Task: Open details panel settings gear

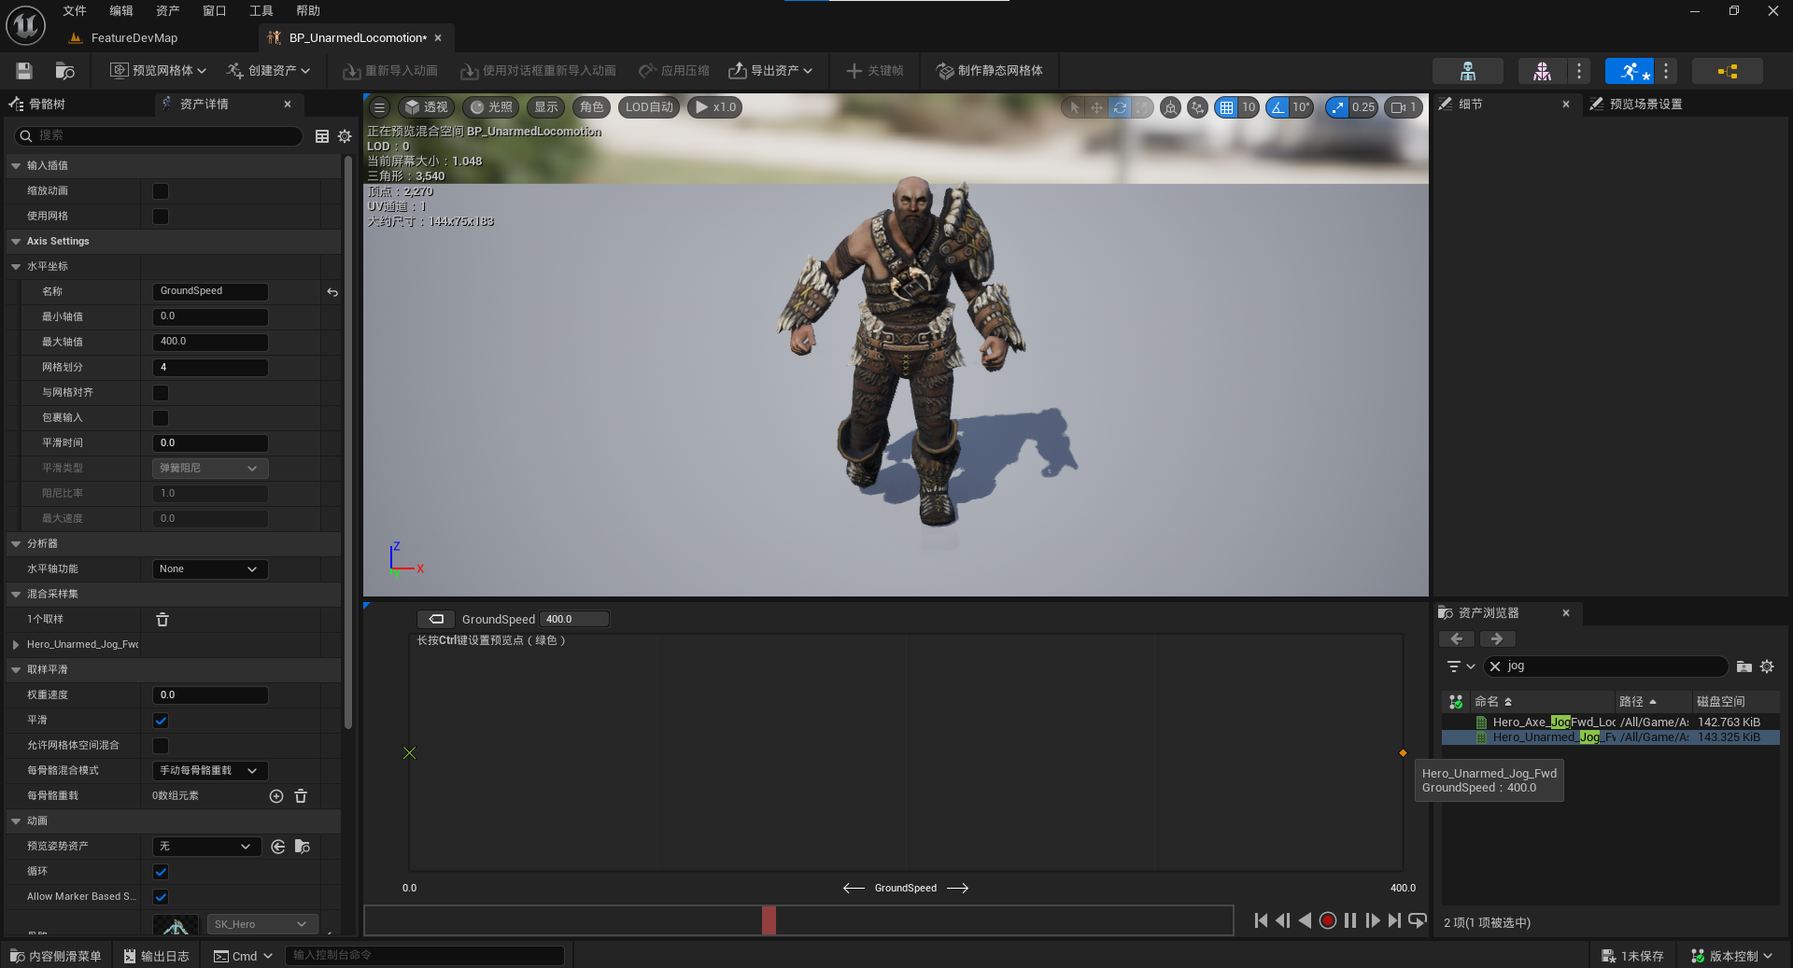Action: coord(345,136)
